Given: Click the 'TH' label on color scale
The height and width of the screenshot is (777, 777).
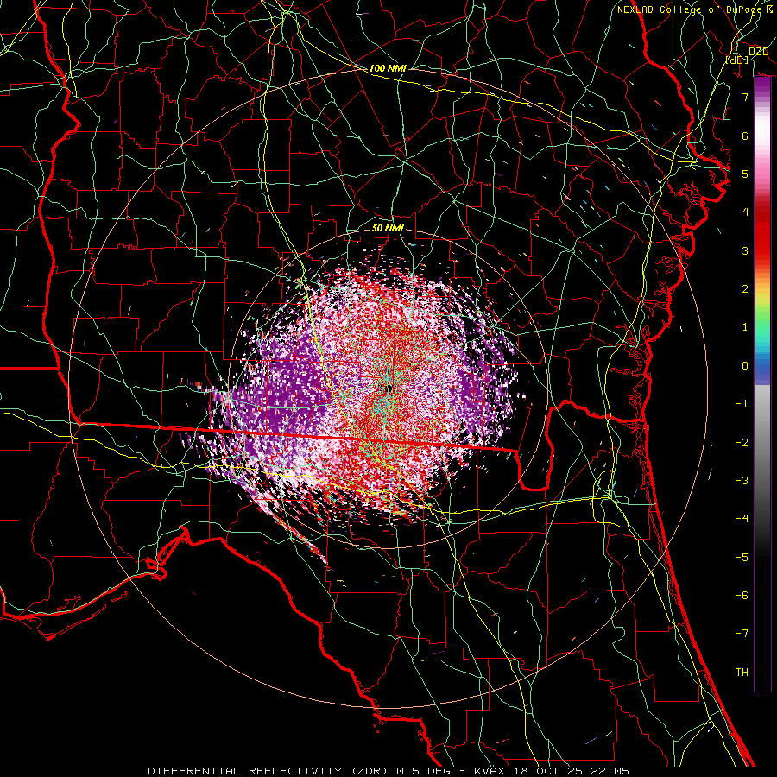Looking at the screenshot, I should 742,672.
